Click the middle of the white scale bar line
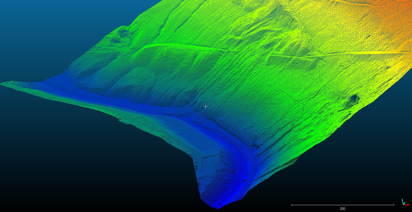 pos(343,205)
